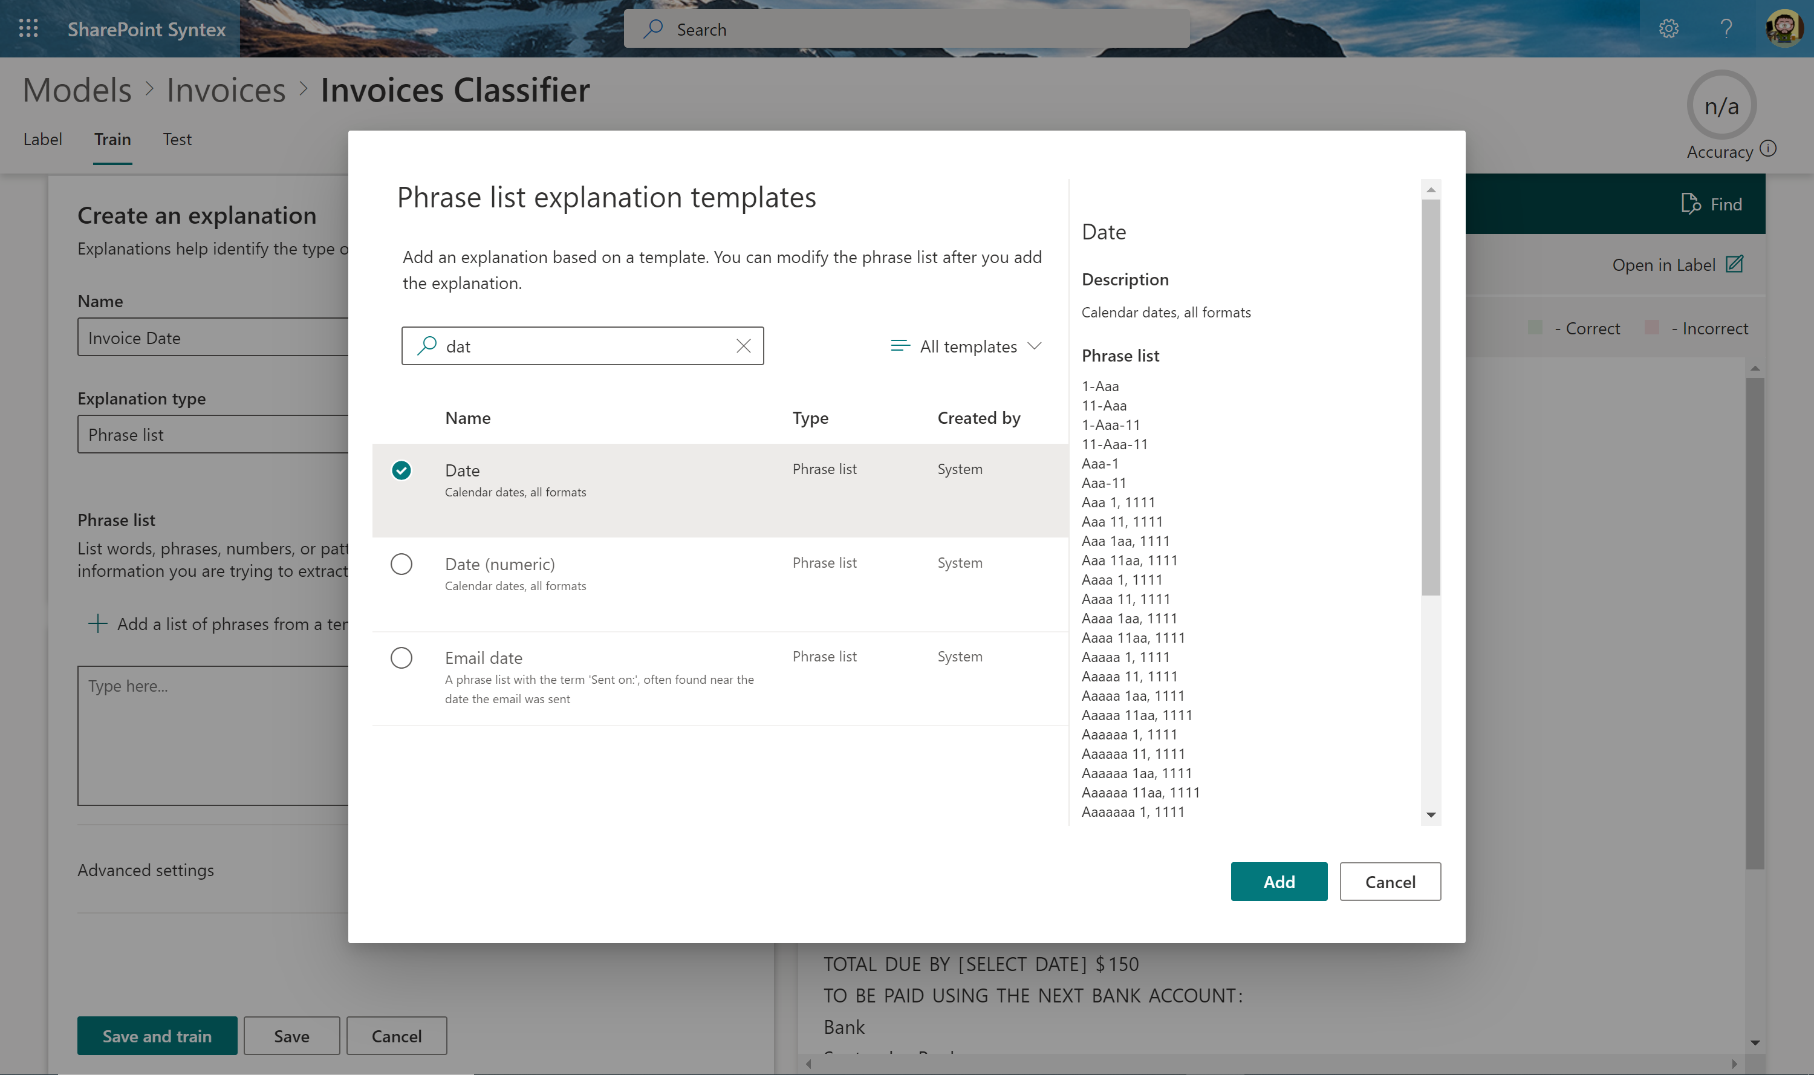Click the phrase list preview scrollbar
The image size is (1814, 1075).
pos(1430,397)
